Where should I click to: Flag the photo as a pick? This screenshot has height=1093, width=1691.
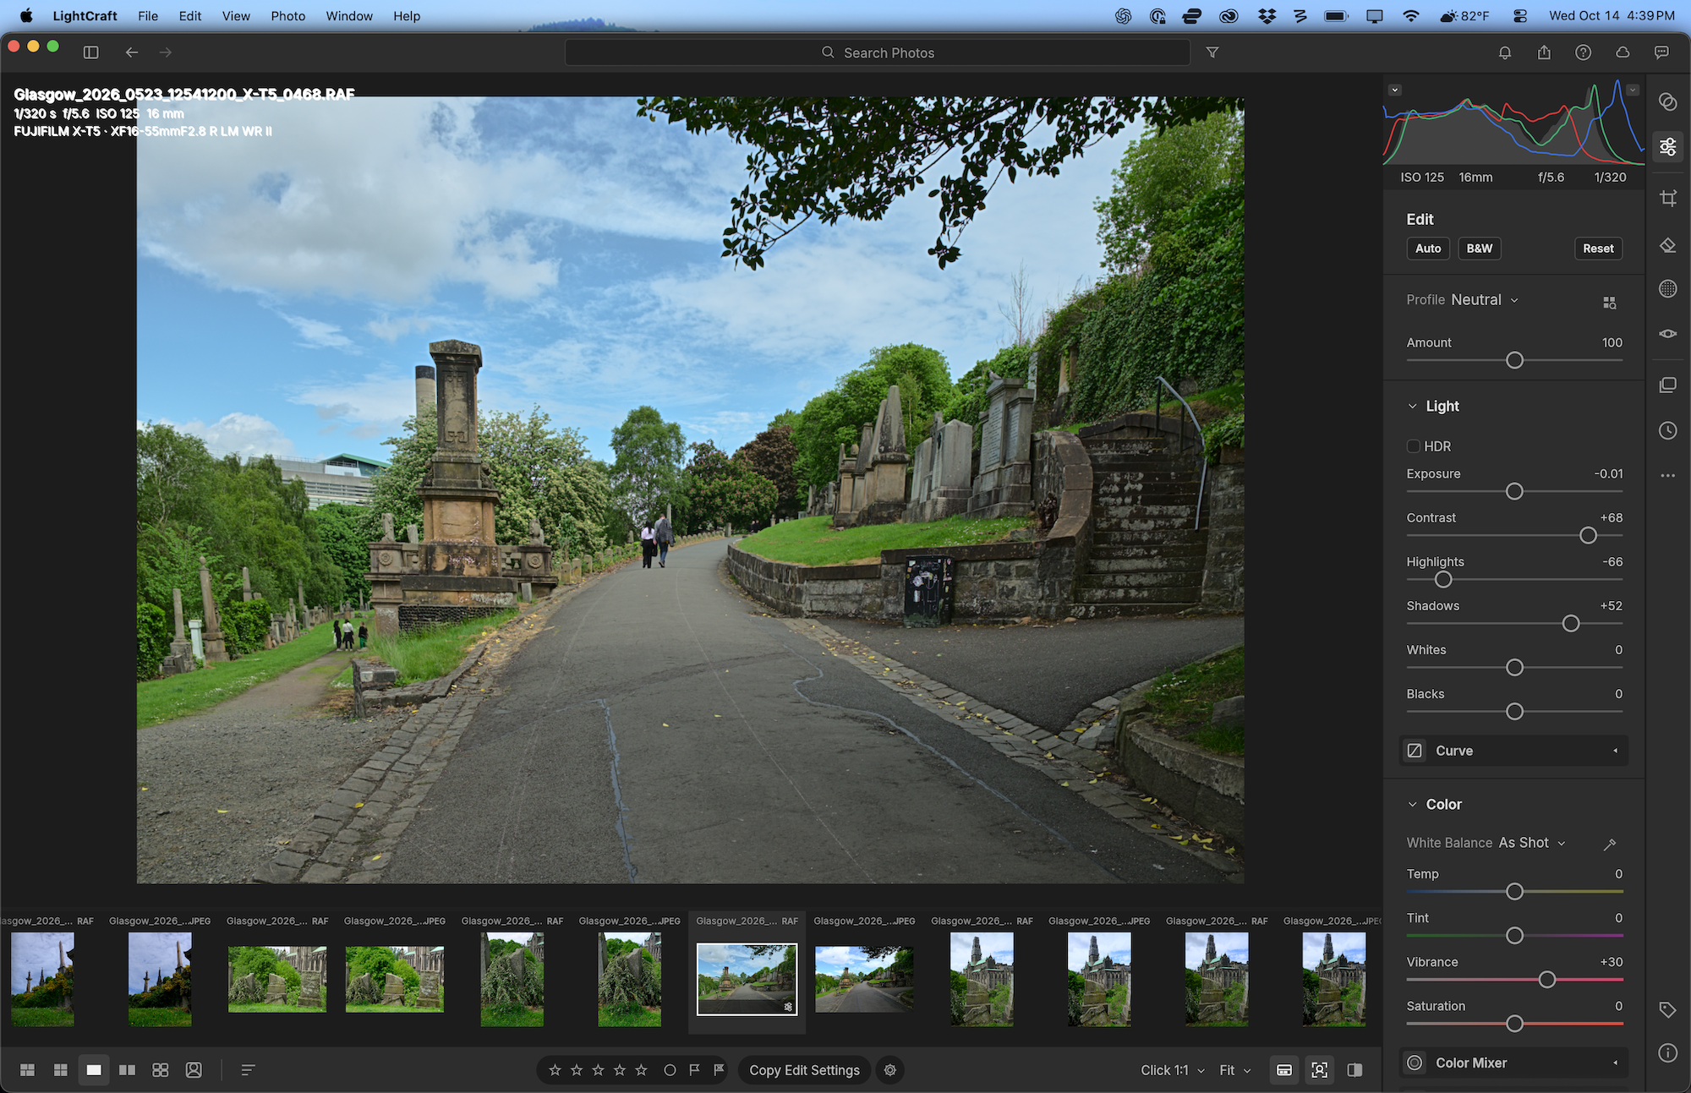pyautogui.click(x=694, y=1069)
